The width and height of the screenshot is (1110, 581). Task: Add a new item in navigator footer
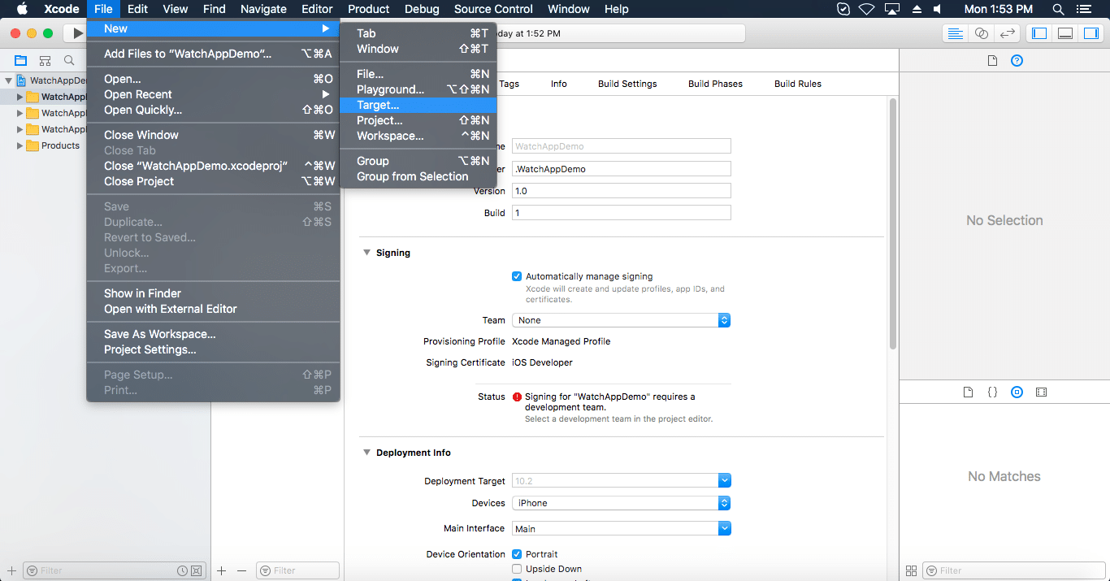coord(11,570)
